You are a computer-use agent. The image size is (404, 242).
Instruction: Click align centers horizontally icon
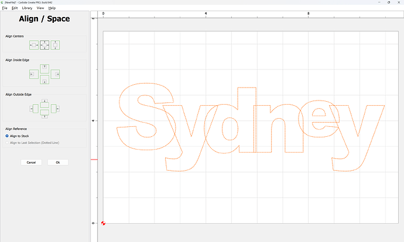click(33, 45)
